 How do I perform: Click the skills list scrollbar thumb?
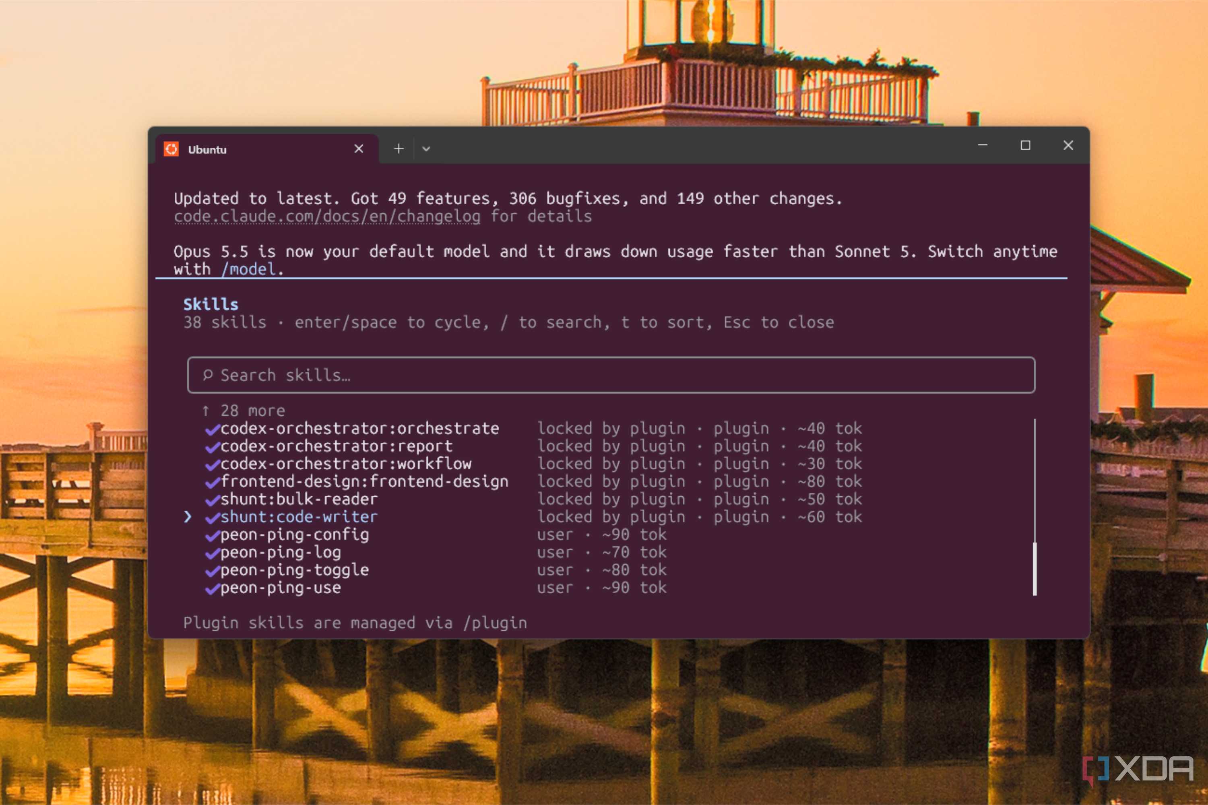coord(1035,569)
